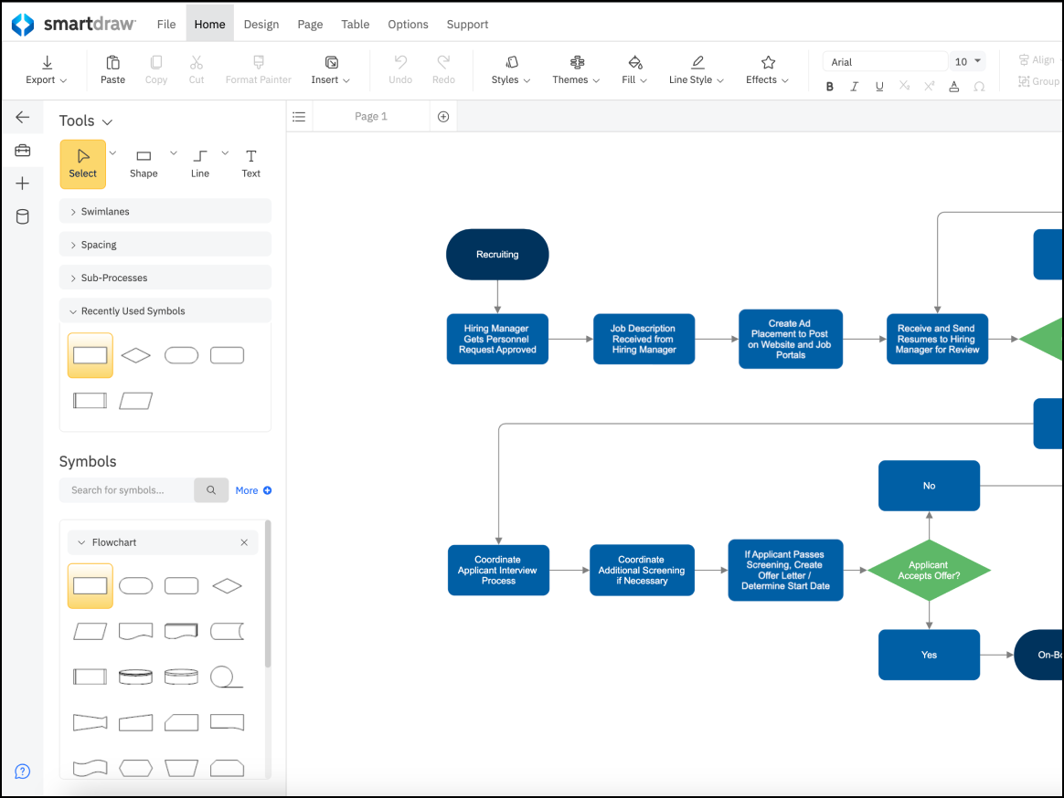1064x798 pixels.
Task: Click the Arial font name field
Action: pyautogui.click(x=885, y=62)
